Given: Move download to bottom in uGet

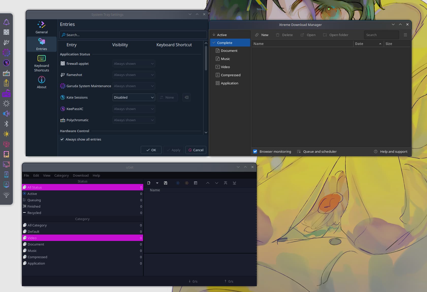Looking at the screenshot, I should click(x=234, y=183).
